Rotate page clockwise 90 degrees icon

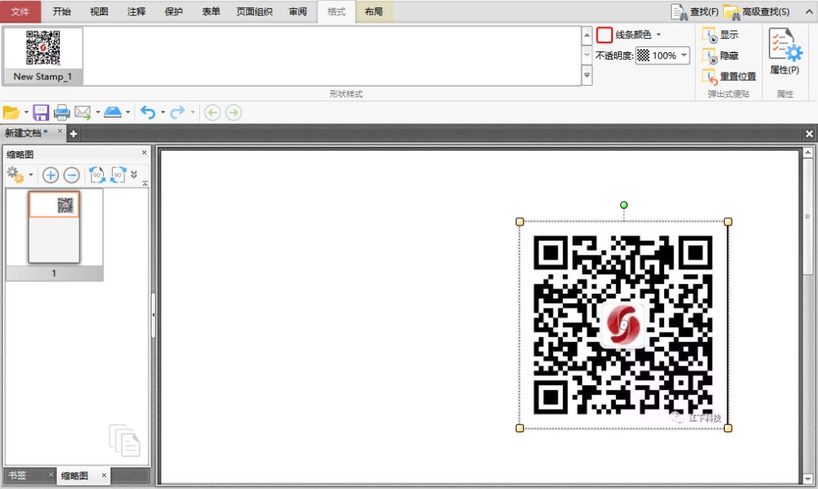click(118, 175)
